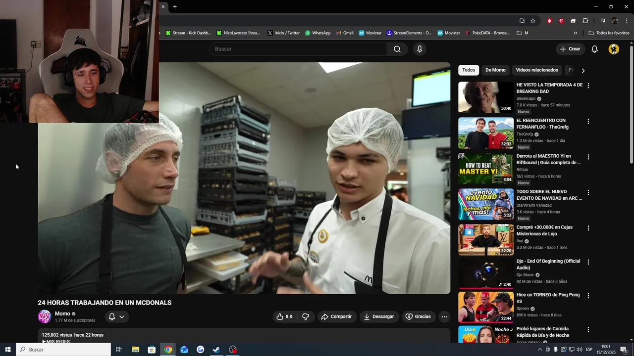The width and height of the screenshot is (634, 356).
Task: Open File Explorer from the taskbar
Action: [x=135, y=350]
